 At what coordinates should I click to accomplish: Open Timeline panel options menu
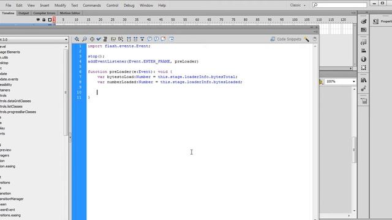[x=353, y=13]
